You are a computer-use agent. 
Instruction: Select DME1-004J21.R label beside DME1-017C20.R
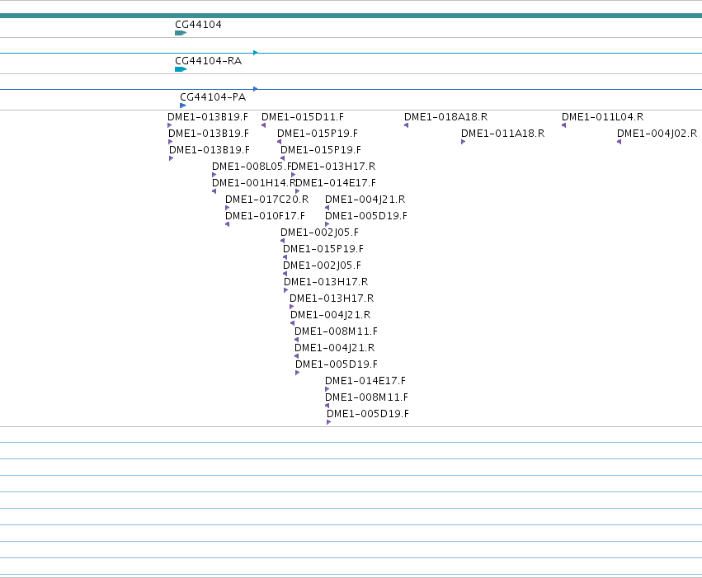[x=365, y=200]
